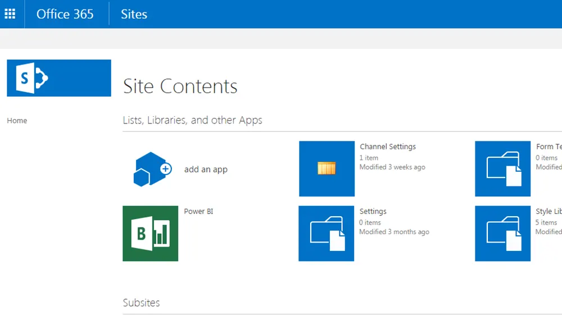Open the Style Library tile icon
Screen dimensions: 562x325
[x=503, y=234]
